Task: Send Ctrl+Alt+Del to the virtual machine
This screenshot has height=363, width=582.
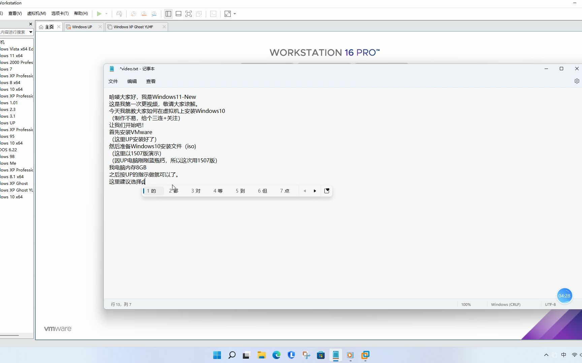Action: pos(119,13)
